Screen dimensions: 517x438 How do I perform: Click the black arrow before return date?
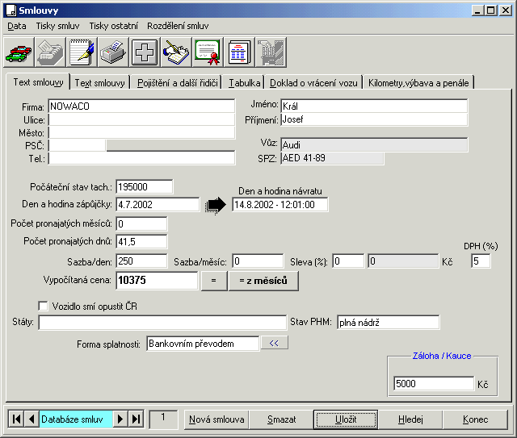(216, 205)
